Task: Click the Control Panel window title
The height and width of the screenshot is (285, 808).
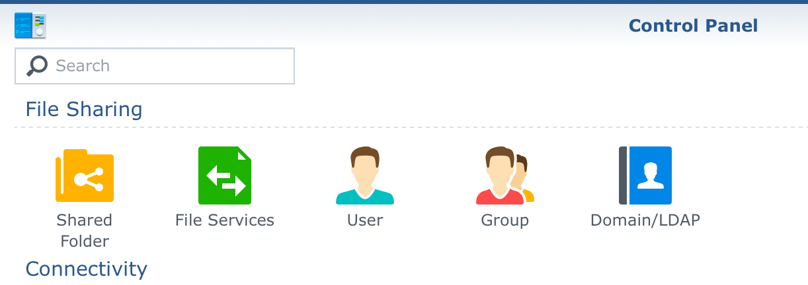Action: click(x=693, y=26)
